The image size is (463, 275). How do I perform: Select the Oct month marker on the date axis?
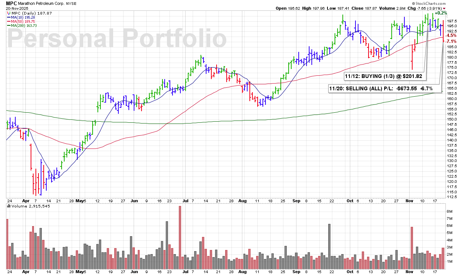tap(349, 200)
